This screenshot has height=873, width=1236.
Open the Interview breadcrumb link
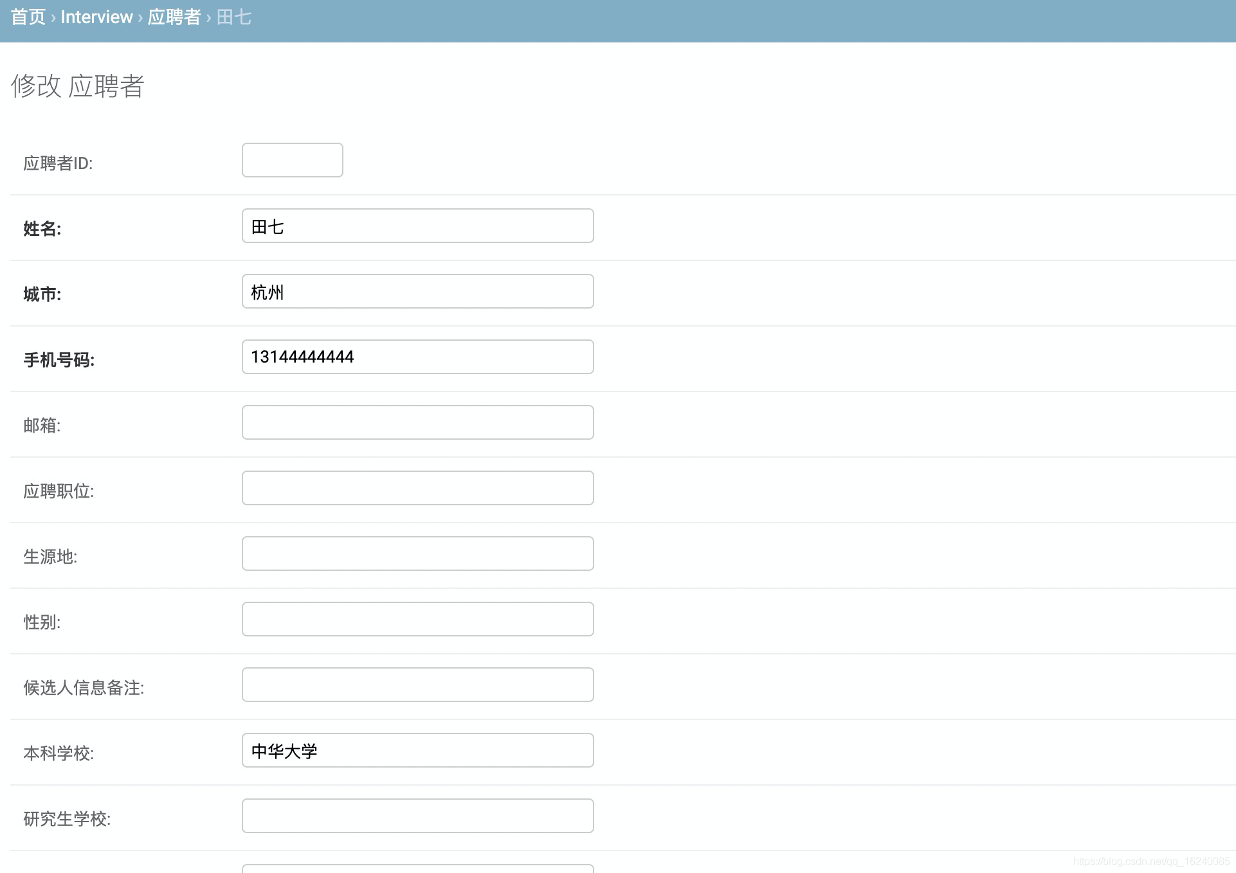tap(96, 17)
